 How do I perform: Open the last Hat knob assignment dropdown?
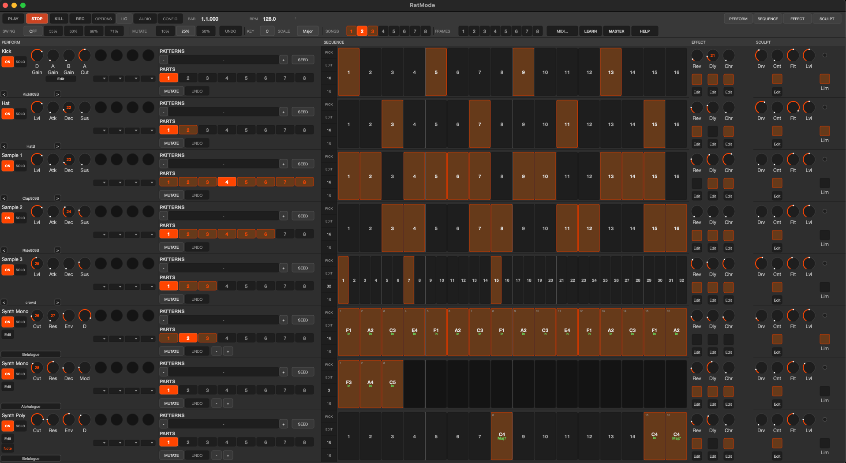pos(148,131)
